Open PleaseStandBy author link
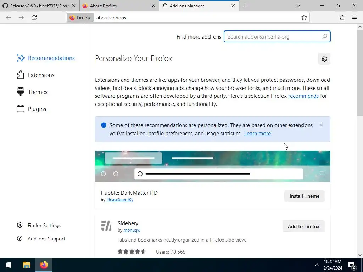Image resolution: width=363 pixels, height=272 pixels. coord(120,200)
